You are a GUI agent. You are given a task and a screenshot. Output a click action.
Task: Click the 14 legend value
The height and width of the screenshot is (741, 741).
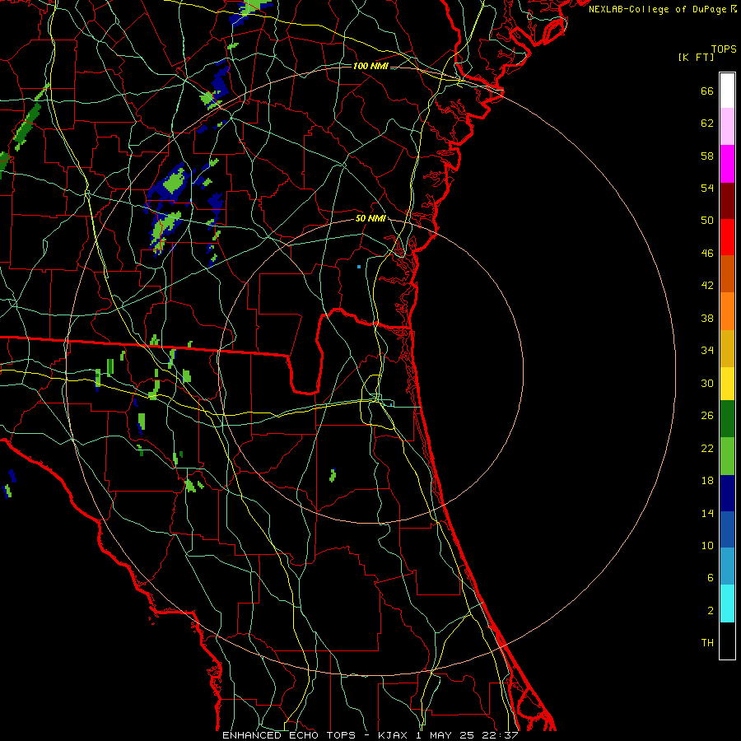(707, 513)
